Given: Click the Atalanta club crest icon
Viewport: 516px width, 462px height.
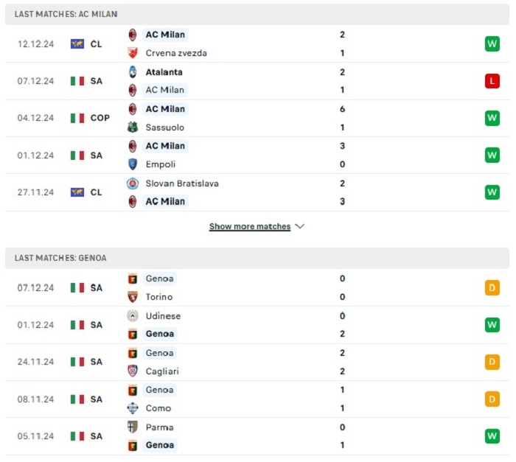Looking at the screenshot, I should 133,71.
